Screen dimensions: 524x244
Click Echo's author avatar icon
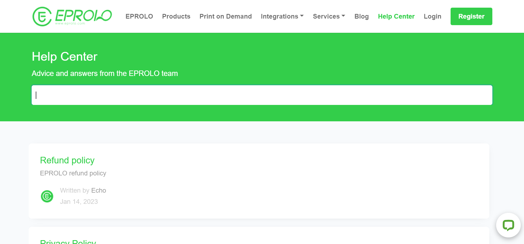point(47,196)
